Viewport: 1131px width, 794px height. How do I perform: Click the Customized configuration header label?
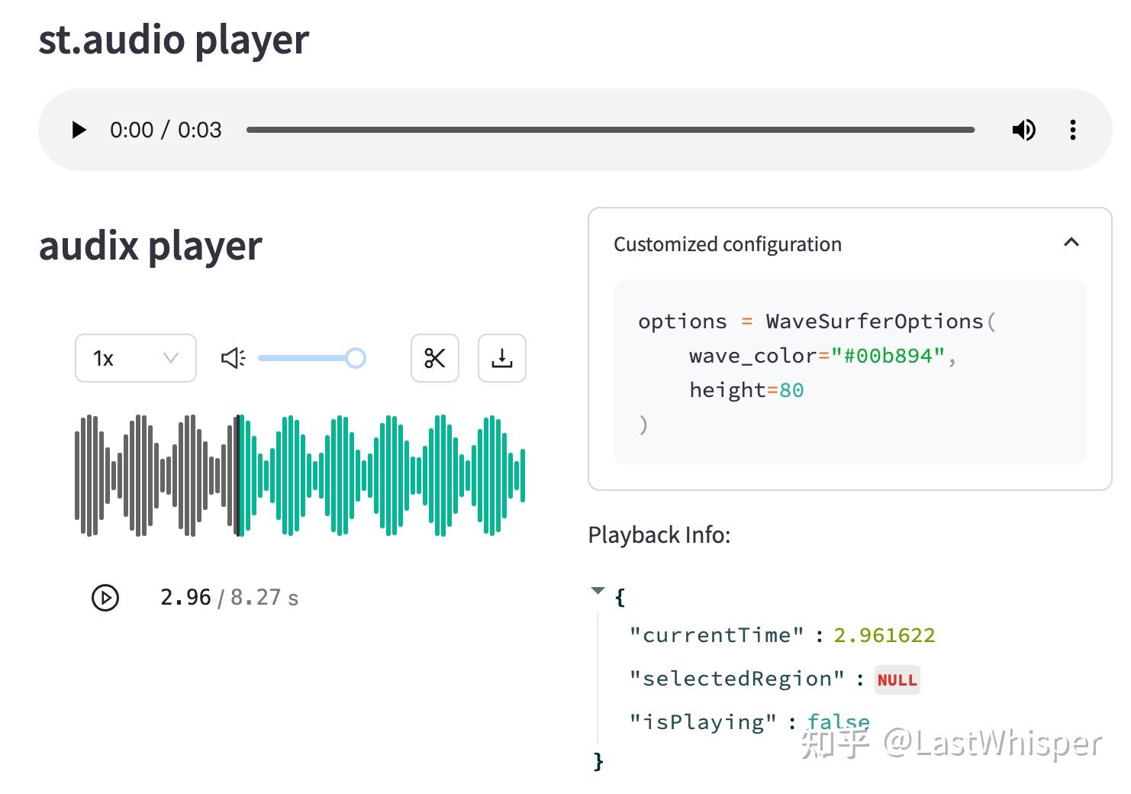click(x=727, y=244)
